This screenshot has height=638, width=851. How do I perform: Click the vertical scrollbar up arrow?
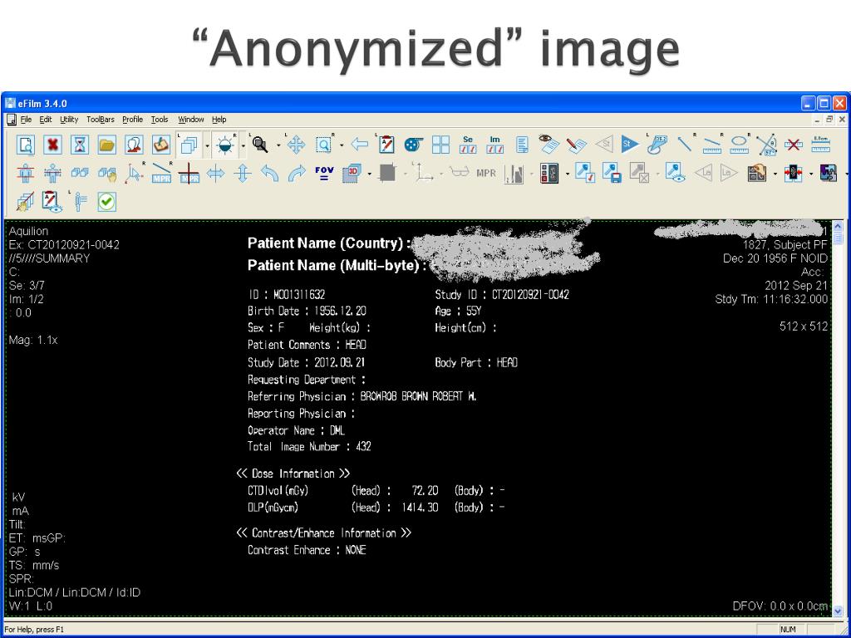[x=838, y=226]
